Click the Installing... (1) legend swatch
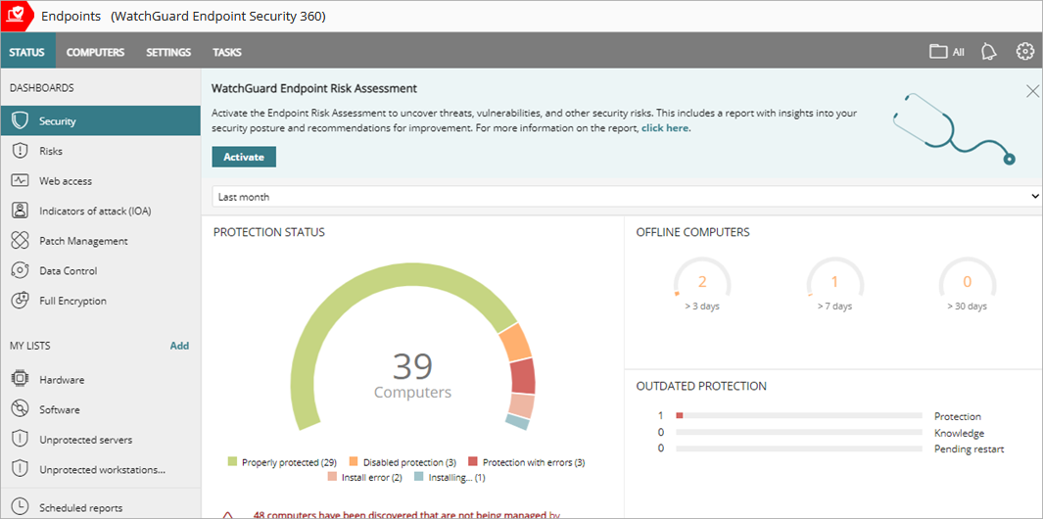The image size is (1043, 519). tap(418, 477)
